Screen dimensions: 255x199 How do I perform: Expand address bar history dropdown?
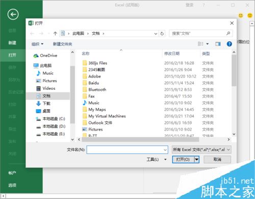pos(156,34)
